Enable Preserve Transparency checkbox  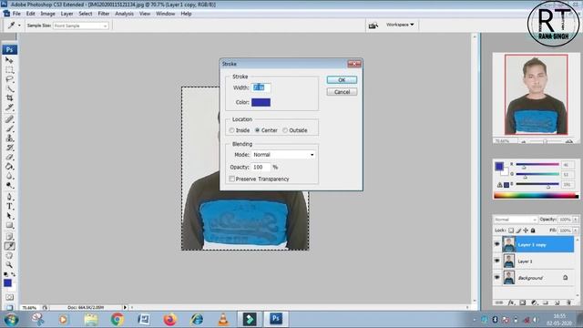231,179
